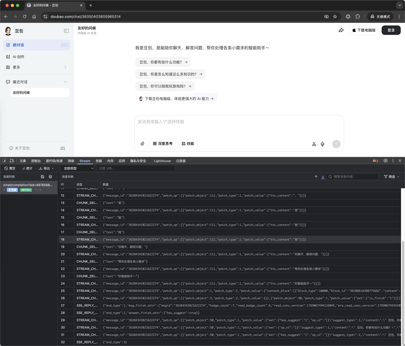The height and width of the screenshot is (346, 405).
Task: Click the send arrow button
Action: click(x=336, y=144)
